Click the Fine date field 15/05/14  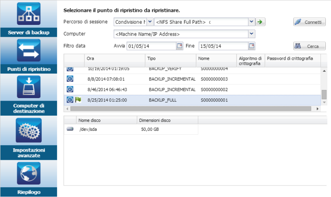224,46
